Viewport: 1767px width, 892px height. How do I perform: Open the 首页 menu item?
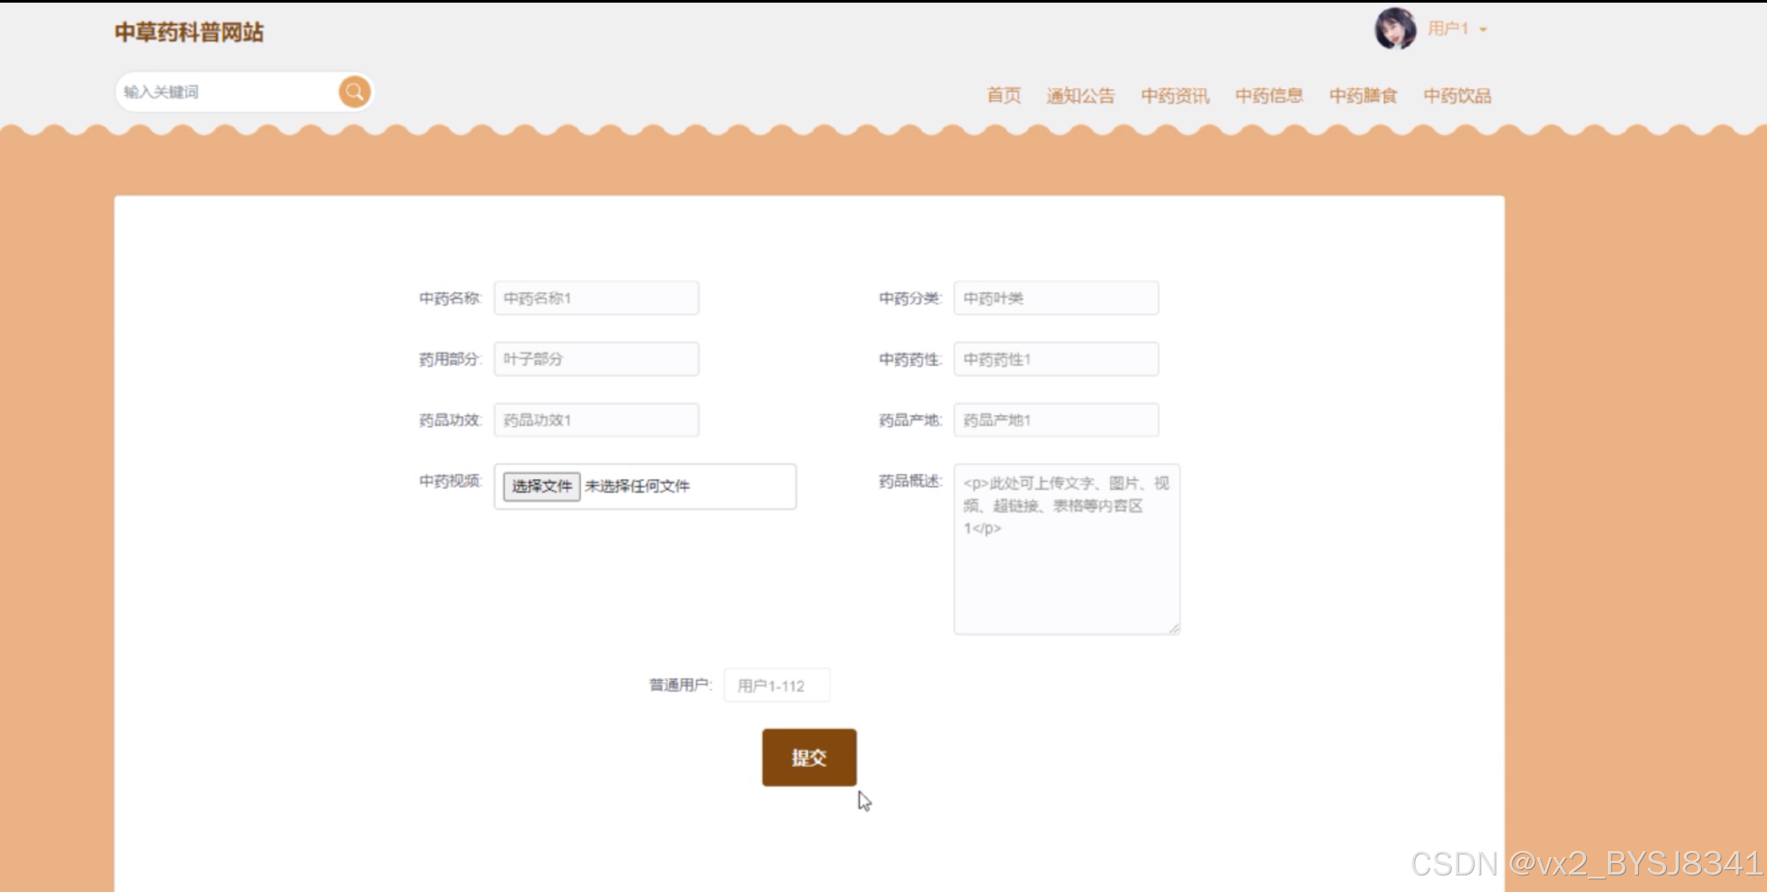pyautogui.click(x=1004, y=95)
